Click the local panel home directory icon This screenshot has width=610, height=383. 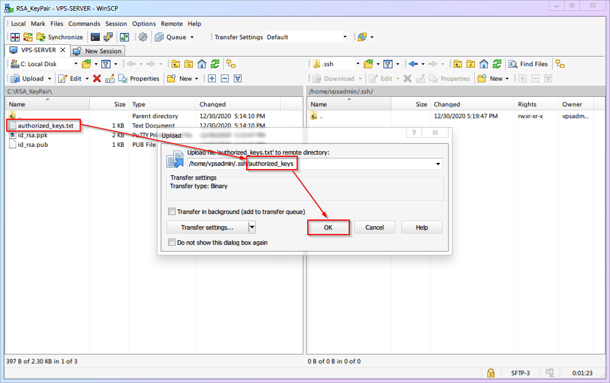[x=202, y=64]
